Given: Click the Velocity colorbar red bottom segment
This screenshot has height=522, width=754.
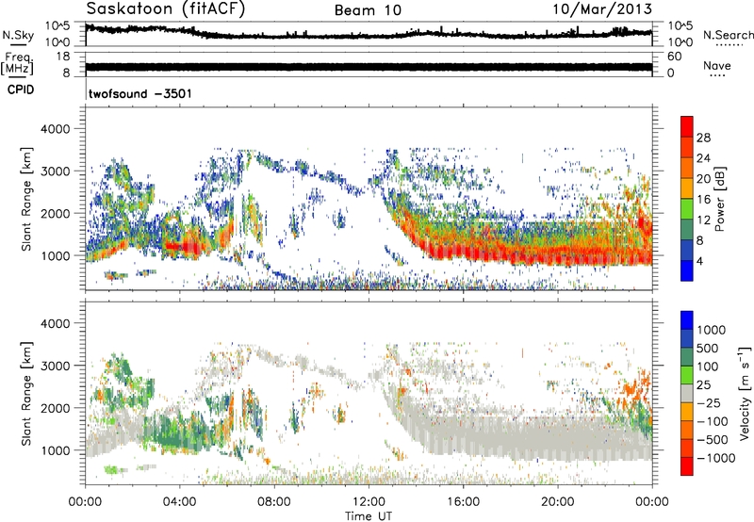Looking at the screenshot, I should tap(687, 465).
